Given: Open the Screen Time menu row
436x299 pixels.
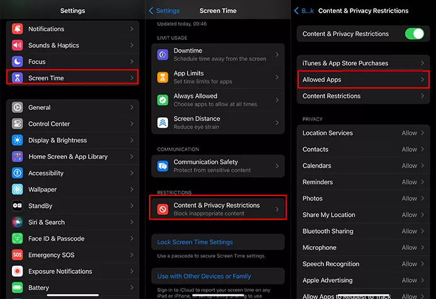Looking at the screenshot, I should 72,77.
